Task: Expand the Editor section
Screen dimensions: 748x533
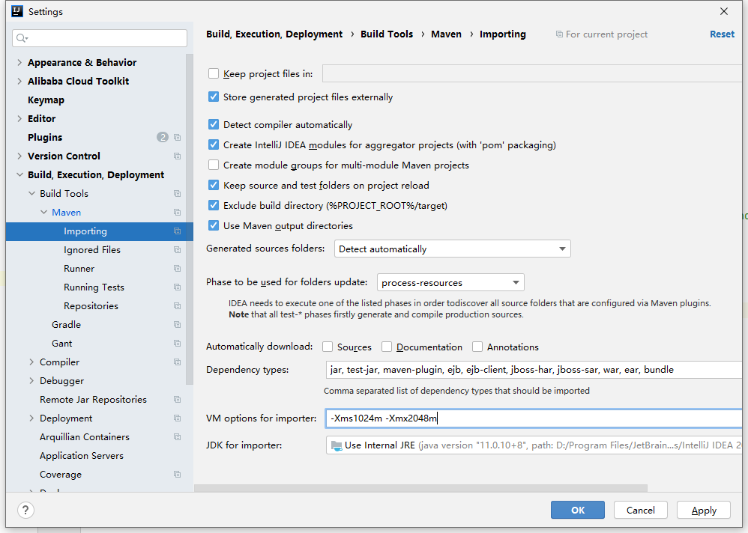Action: (x=19, y=118)
